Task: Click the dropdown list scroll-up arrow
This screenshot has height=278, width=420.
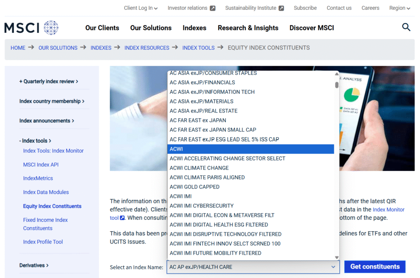Action: [x=337, y=74]
